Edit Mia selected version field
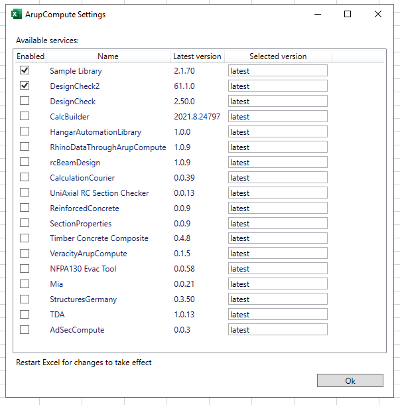 pyautogui.click(x=278, y=283)
